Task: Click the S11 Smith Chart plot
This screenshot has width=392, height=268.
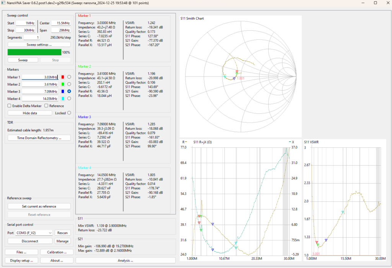Action: pyautogui.click(x=240, y=77)
